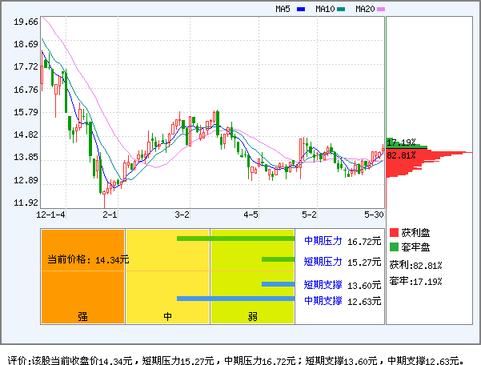The image size is (481, 365).
Task: Click the 3-2 date on the time axis
Action: pyautogui.click(x=182, y=215)
